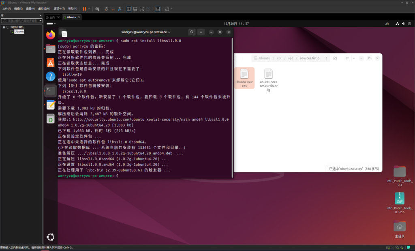Open the terminal search magnifier icon
The width and height of the screenshot is (415, 251).
[x=192, y=32]
